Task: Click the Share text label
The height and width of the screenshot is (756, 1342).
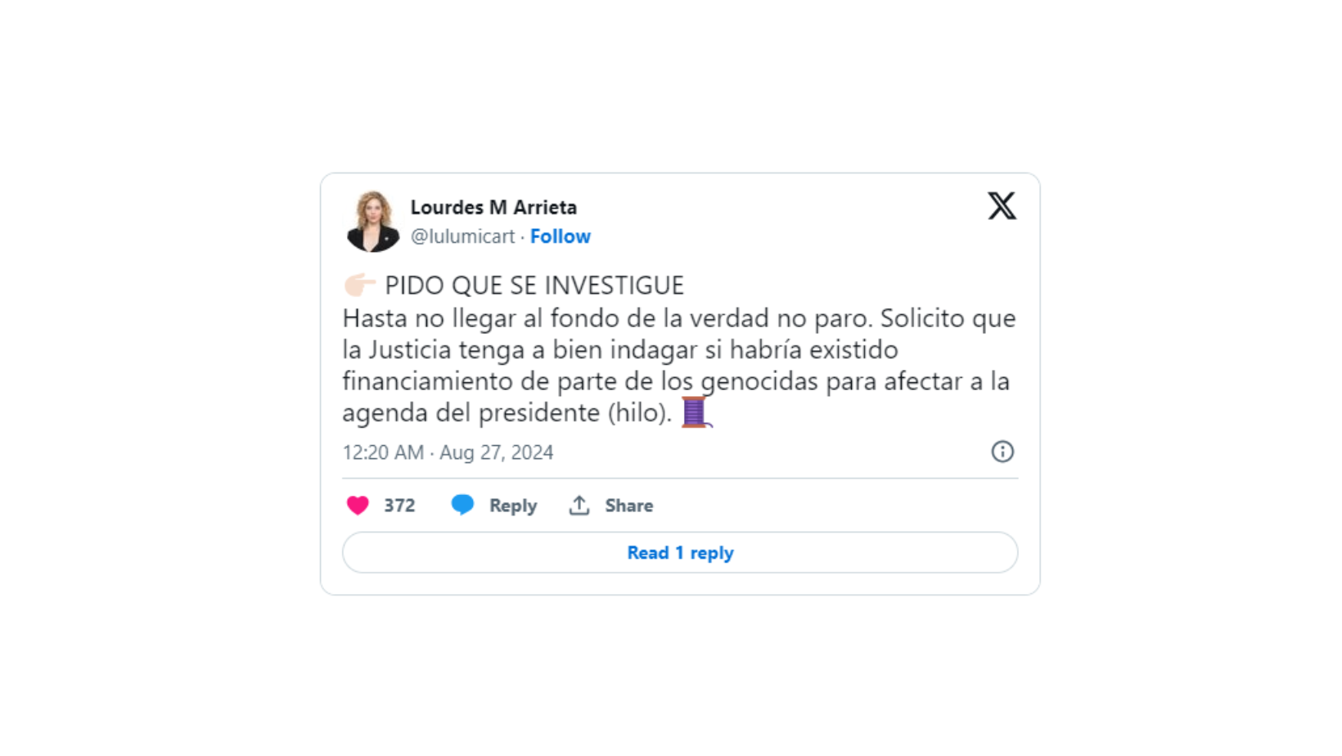Action: (x=629, y=506)
